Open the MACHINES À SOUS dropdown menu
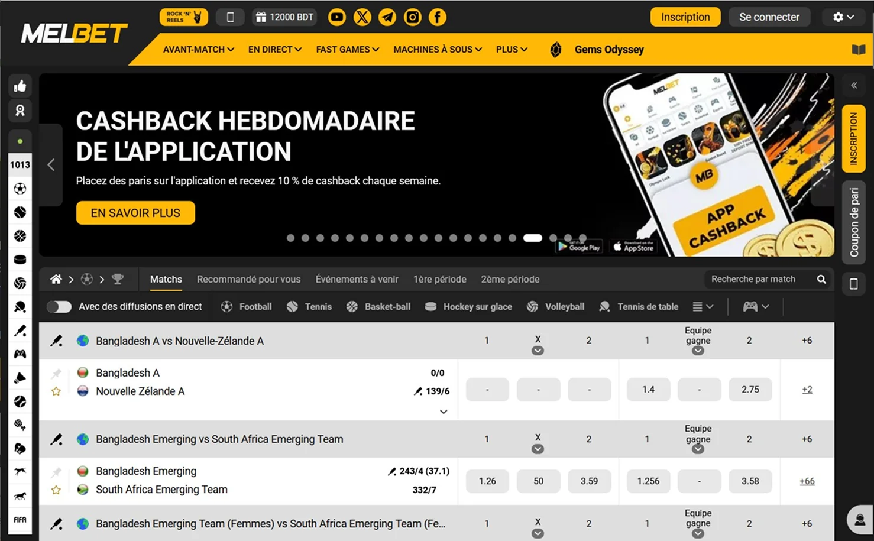Image resolution: width=874 pixels, height=541 pixels. [438, 50]
